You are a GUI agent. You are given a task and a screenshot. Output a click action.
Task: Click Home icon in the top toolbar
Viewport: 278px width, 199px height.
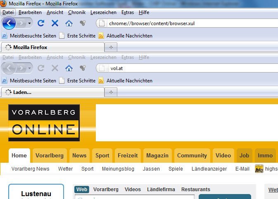point(69,23)
